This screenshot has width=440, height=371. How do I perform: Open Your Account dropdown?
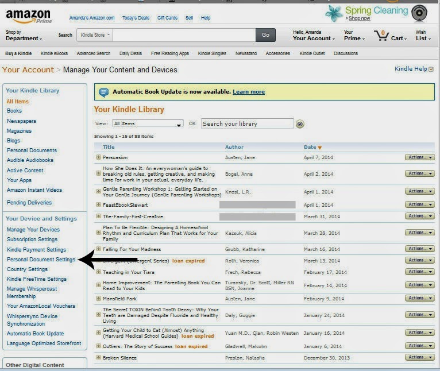(x=314, y=36)
